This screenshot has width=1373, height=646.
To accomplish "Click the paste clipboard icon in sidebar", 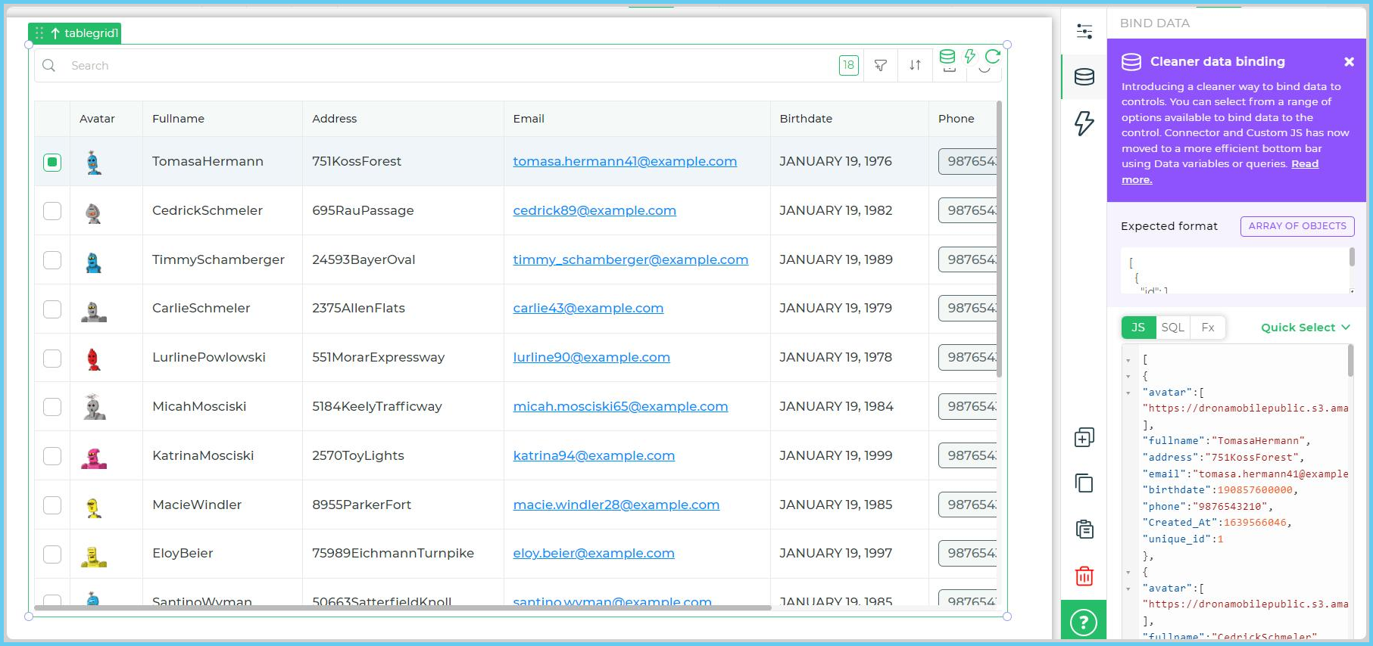I will tap(1084, 530).
